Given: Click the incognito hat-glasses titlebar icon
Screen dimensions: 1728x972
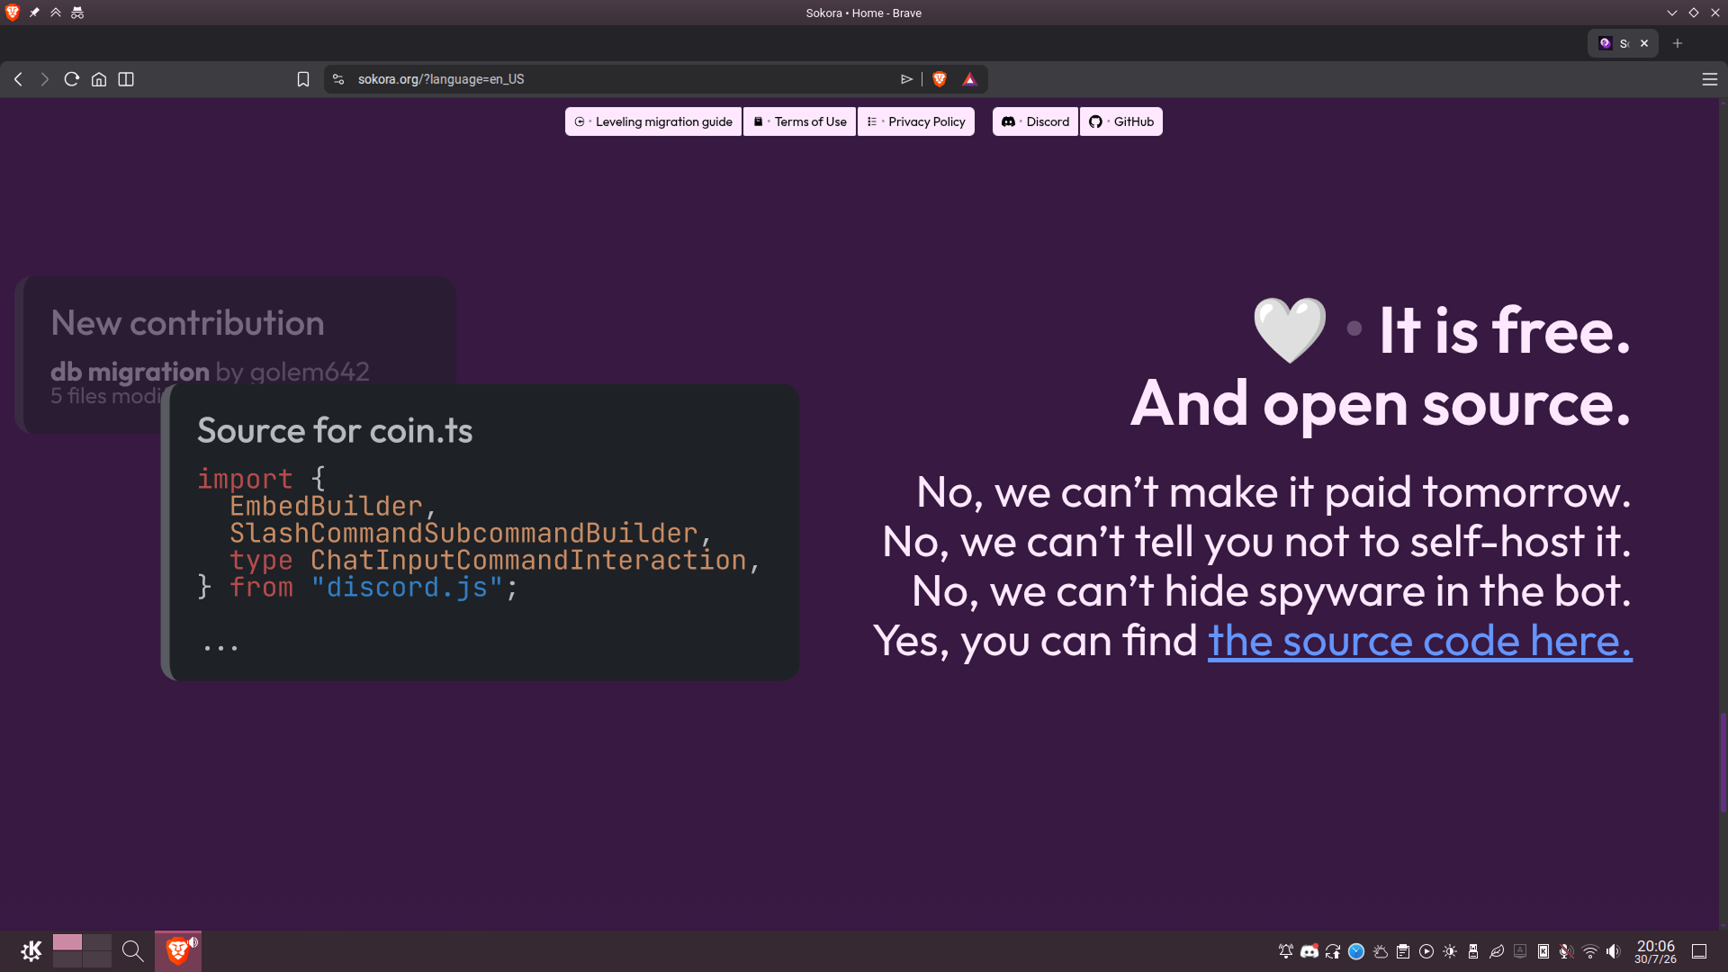Looking at the screenshot, I should pos(77,13).
